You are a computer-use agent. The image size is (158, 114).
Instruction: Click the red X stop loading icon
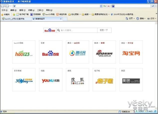tap(108, 6)
